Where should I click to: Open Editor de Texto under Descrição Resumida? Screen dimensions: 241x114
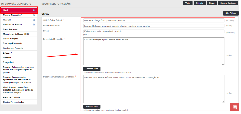[x=92, y=69]
